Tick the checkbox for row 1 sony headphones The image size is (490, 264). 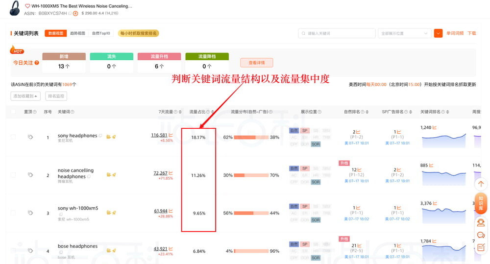(13, 137)
